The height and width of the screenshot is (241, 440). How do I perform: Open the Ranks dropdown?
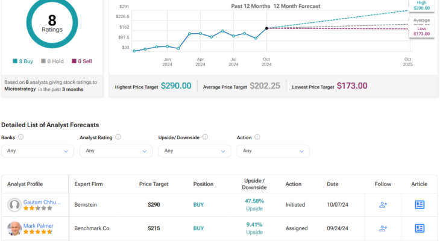click(37, 151)
